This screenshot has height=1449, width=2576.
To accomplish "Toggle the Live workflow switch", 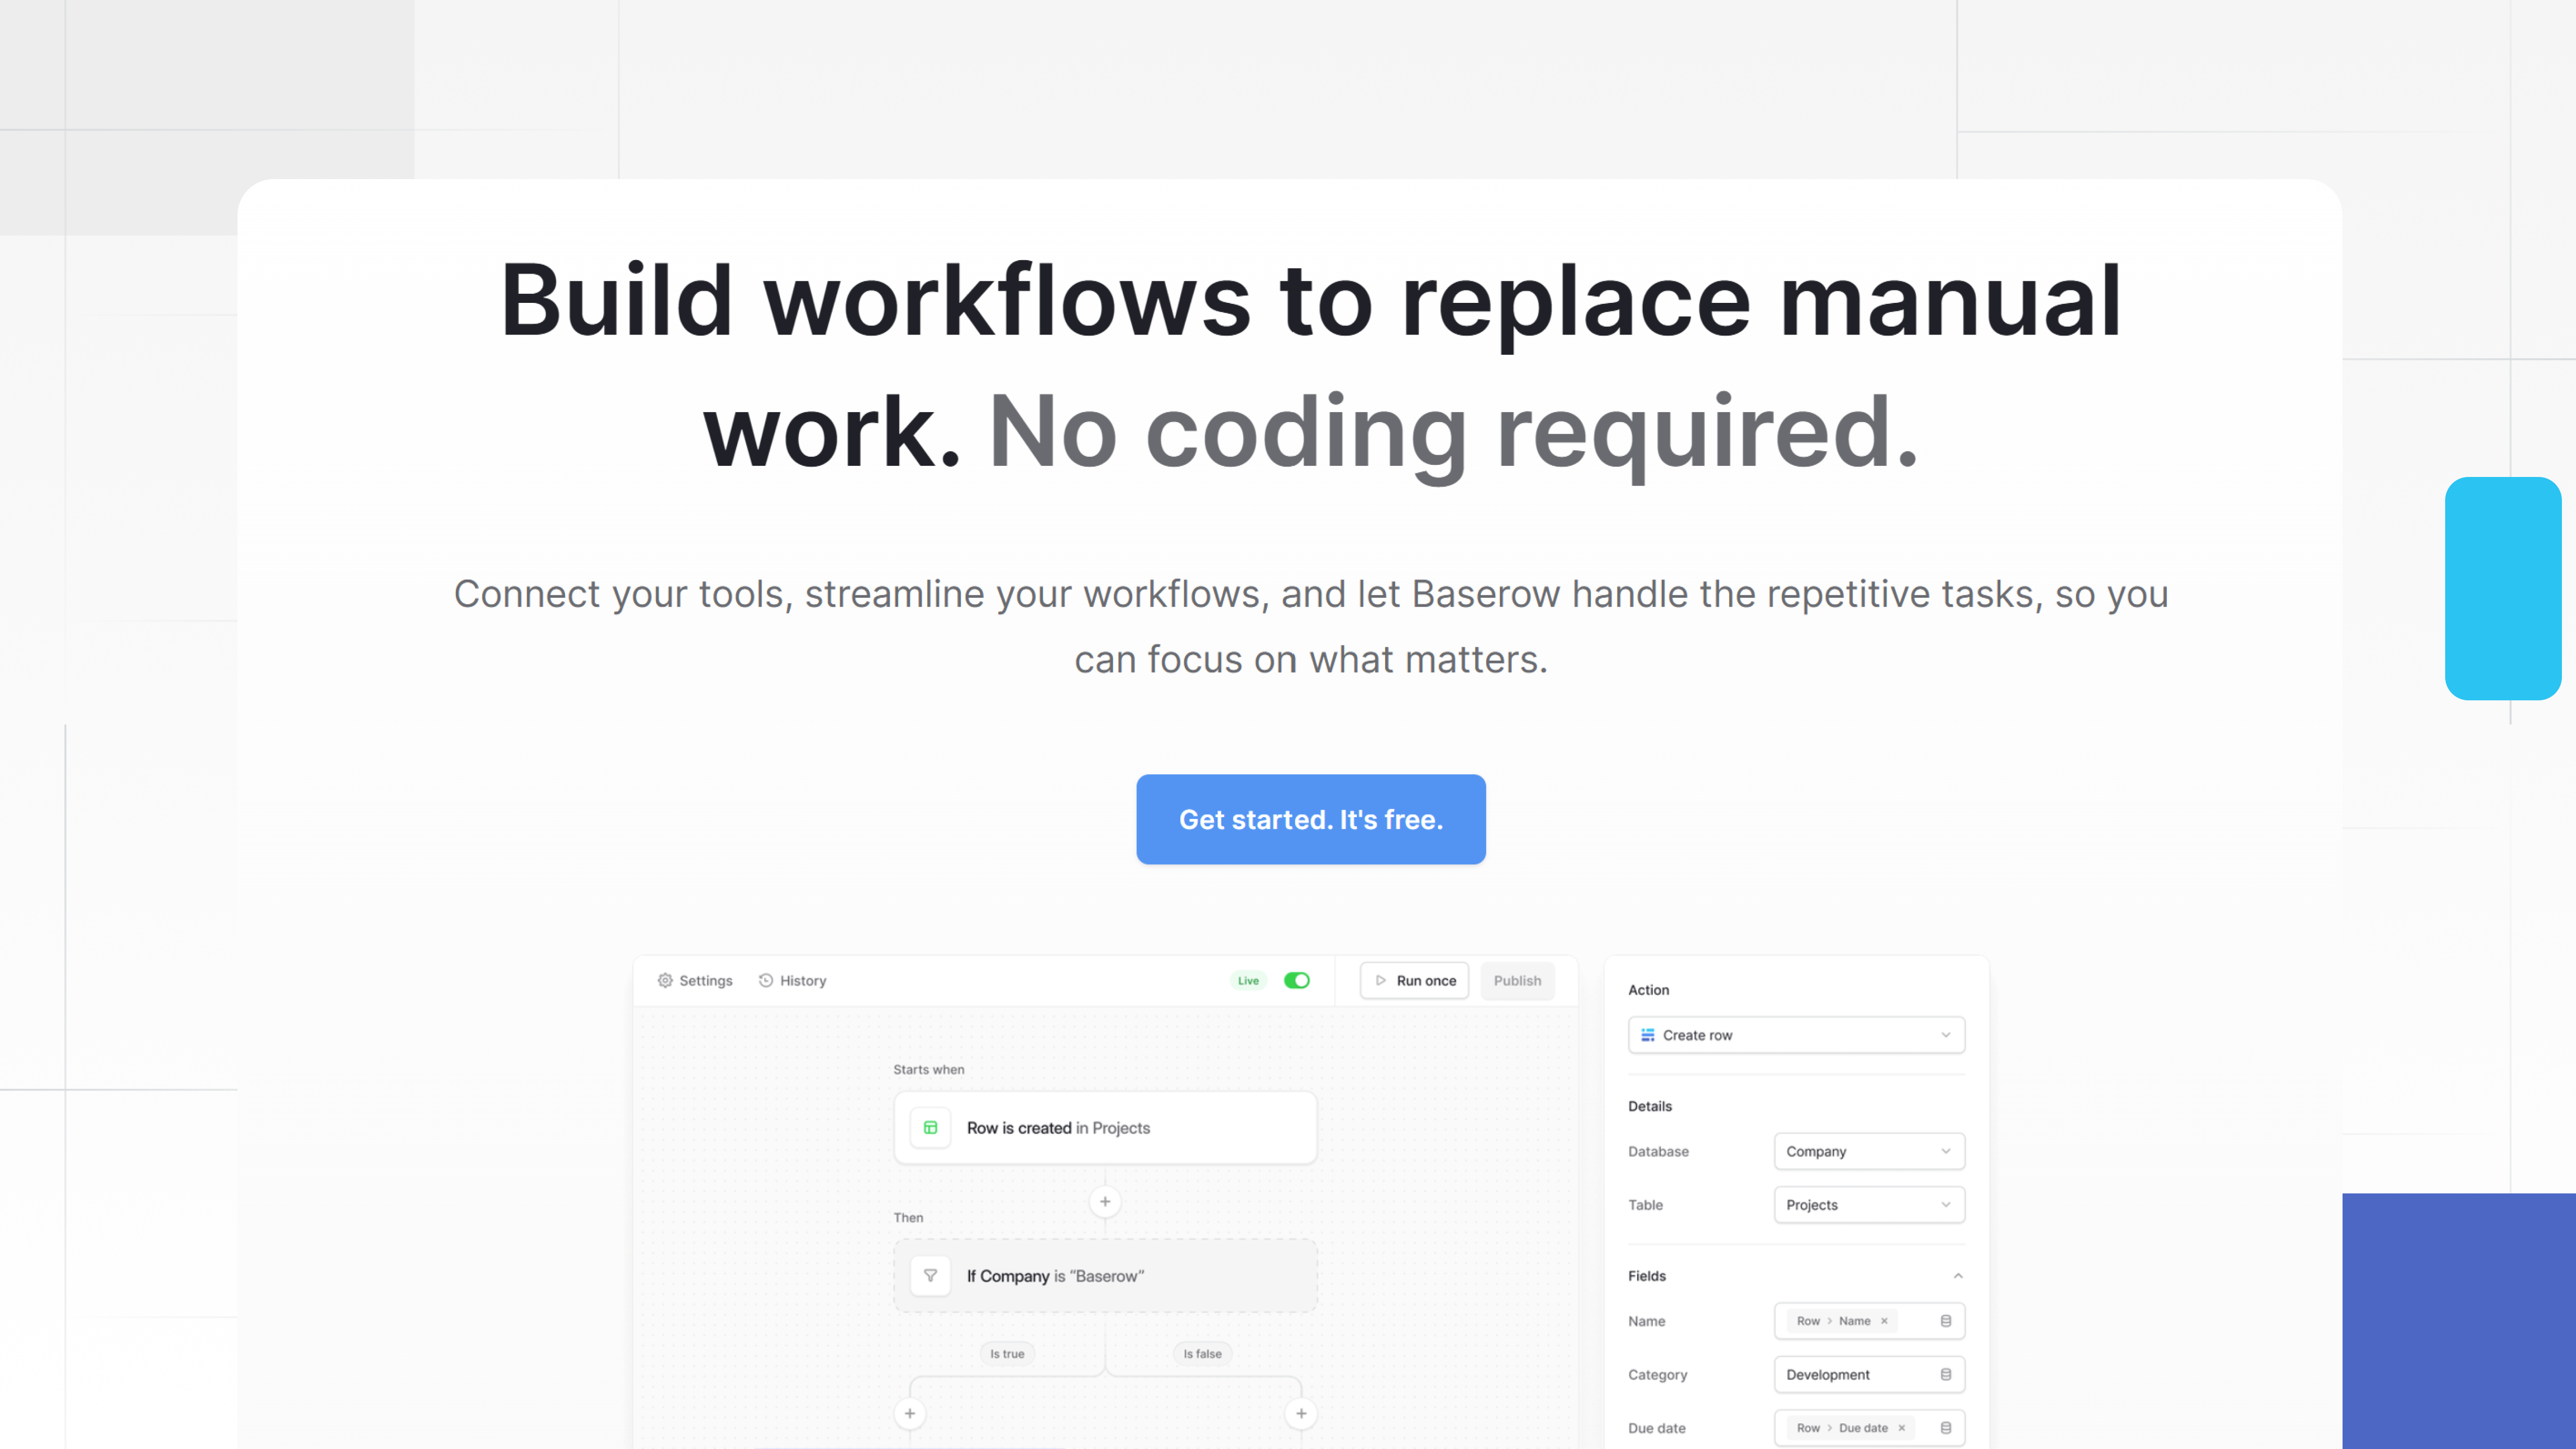I will coord(1296,980).
